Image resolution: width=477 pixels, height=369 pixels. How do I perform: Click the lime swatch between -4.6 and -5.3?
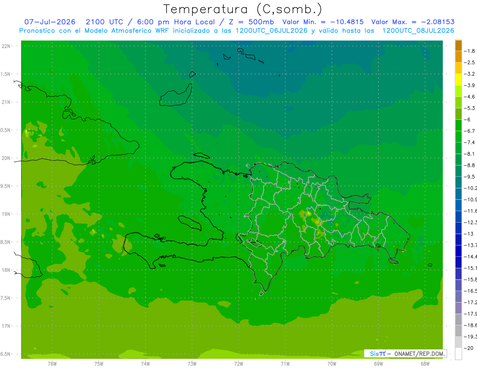coord(458,102)
